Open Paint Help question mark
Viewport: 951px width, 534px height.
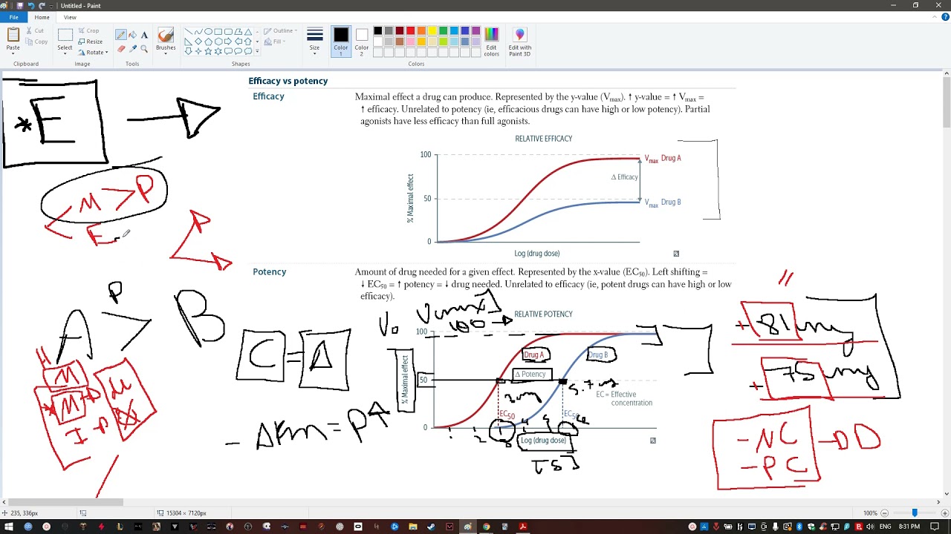(x=944, y=17)
